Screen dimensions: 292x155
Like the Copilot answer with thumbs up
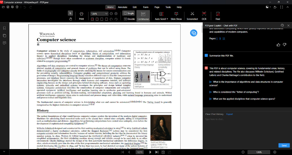point(278,45)
